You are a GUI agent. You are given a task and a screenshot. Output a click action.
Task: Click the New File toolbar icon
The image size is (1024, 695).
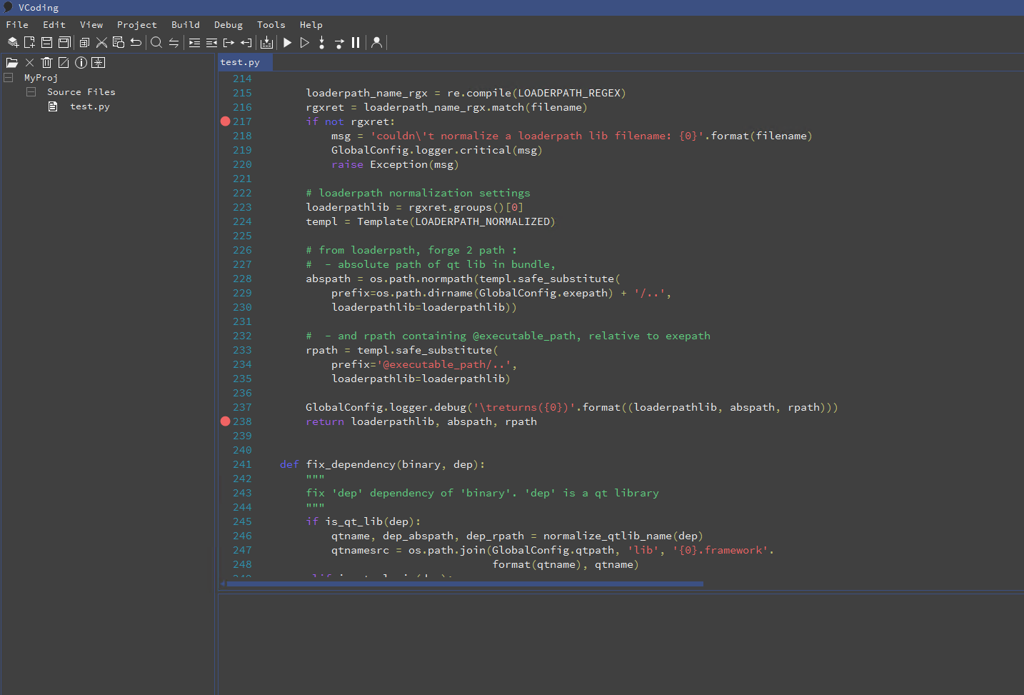[29, 43]
